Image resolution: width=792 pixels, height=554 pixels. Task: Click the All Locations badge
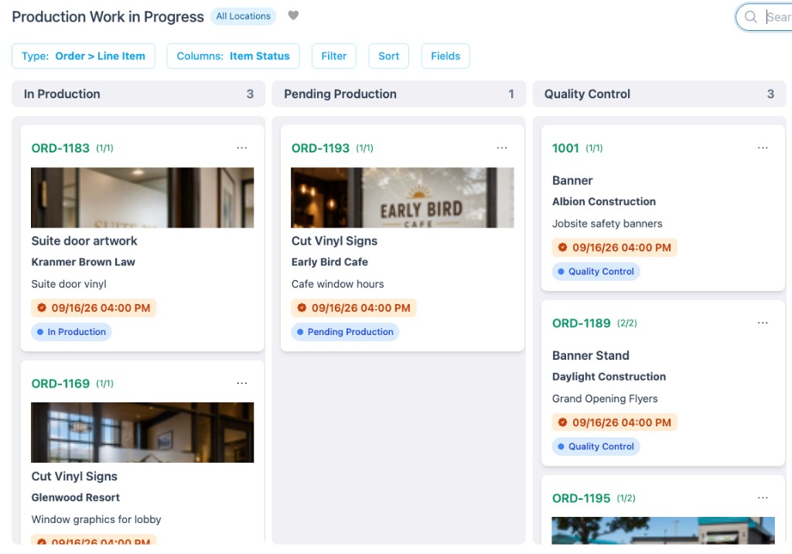[x=243, y=16]
